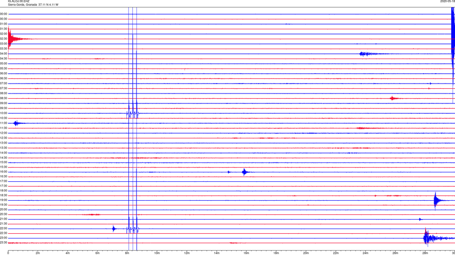Click the station code IG.ALOJ.00.EHZ header
This screenshot has width=455, height=255.
click(x=18, y=1)
